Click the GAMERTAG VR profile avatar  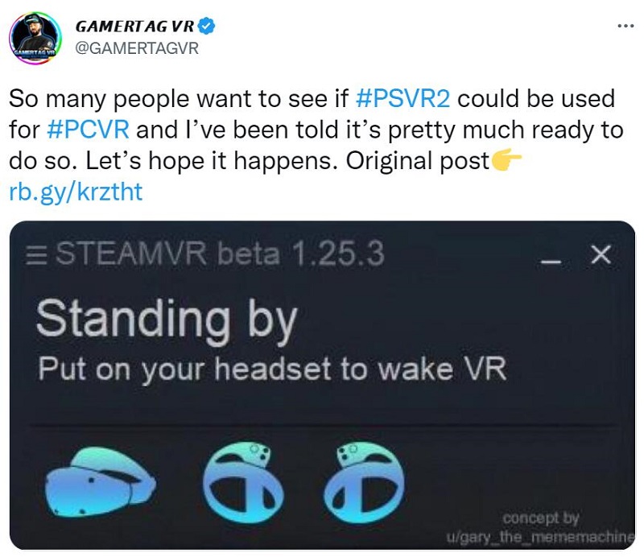[x=35, y=38]
